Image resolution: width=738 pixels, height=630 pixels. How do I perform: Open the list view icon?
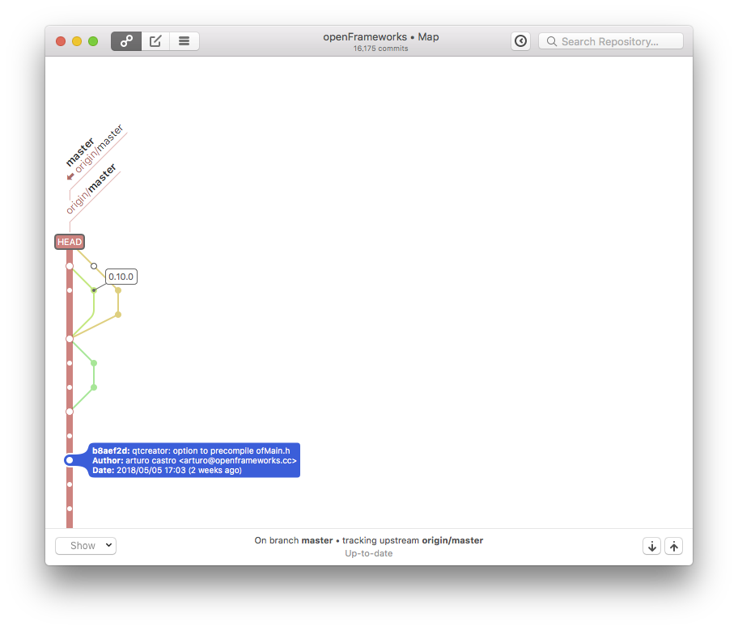point(184,41)
